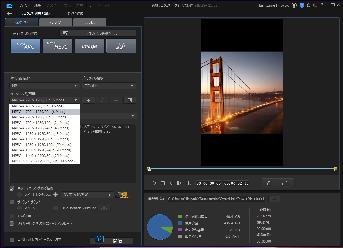The image size is (343, 248).
Task: Enable preview display during export checkbox
Action: (12, 240)
